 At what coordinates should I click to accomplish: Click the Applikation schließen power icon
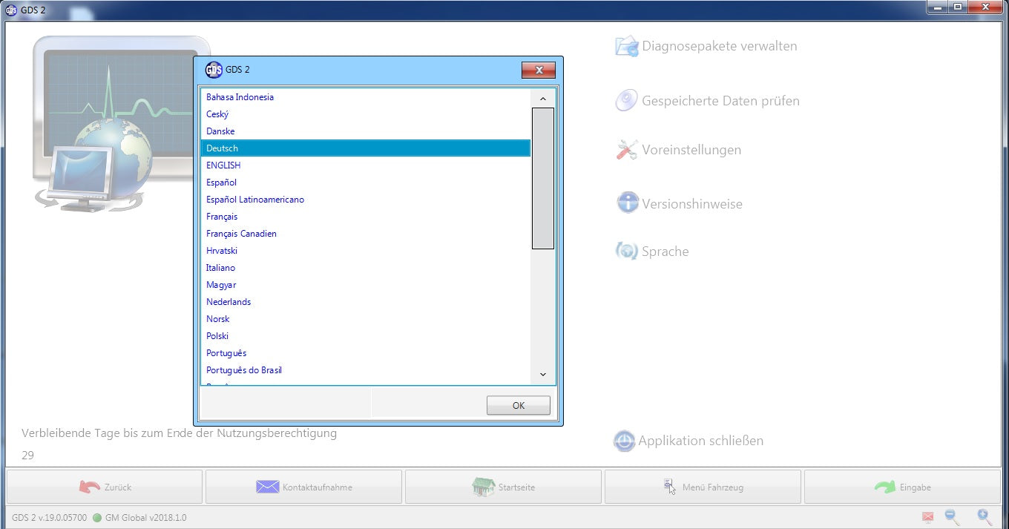(624, 441)
